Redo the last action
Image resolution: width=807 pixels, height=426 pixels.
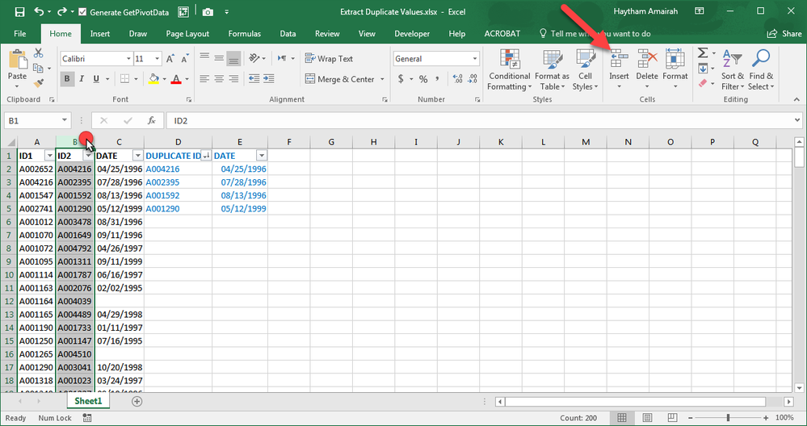(61, 12)
